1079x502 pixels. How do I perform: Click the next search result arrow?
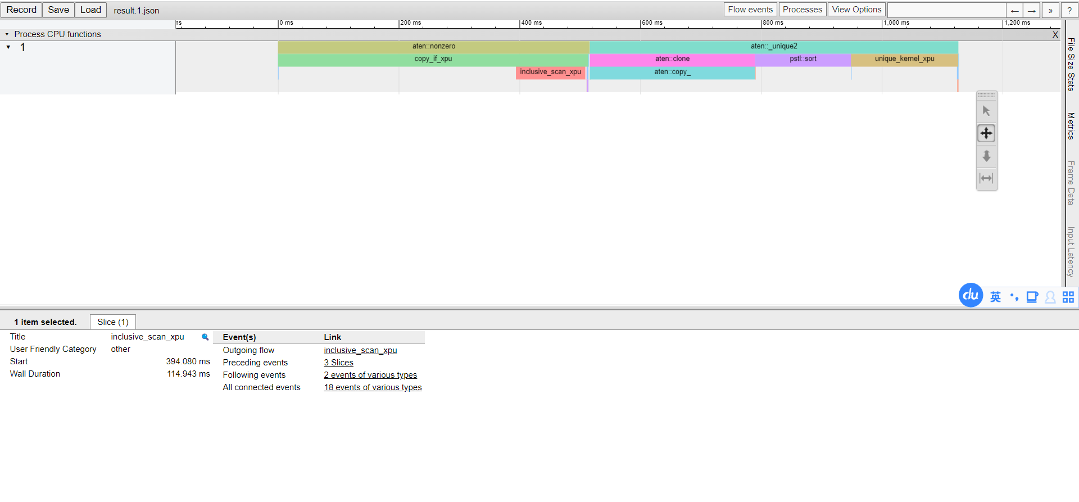[1031, 10]
